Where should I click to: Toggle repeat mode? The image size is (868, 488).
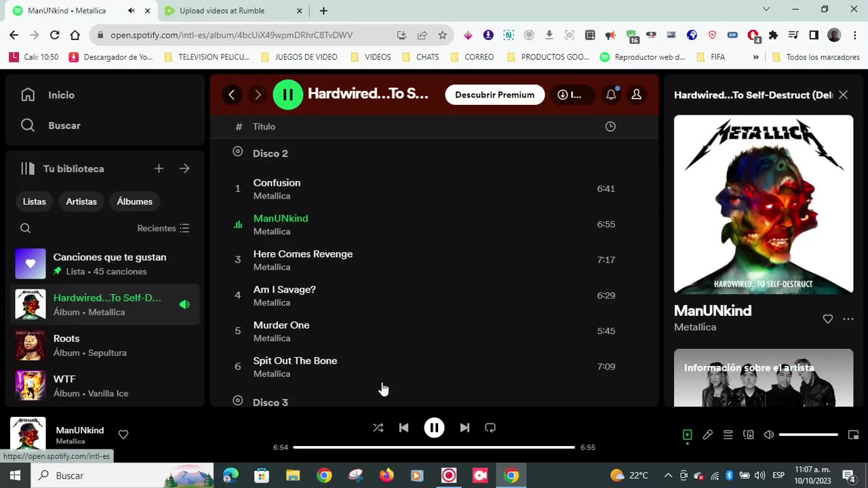click(x=490, y=428)
